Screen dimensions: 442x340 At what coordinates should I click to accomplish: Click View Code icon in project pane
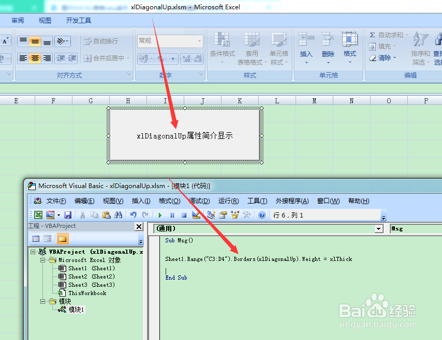[36, 239]
